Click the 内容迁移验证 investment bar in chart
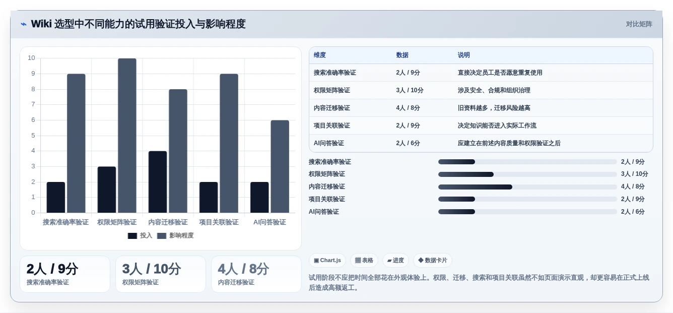Screen dimensions: 673x313 (x=158, y=182)
